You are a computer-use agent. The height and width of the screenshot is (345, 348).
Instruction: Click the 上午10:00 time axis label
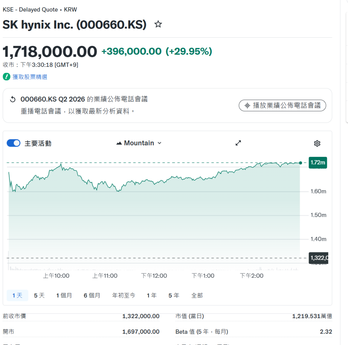click(56, 276)
